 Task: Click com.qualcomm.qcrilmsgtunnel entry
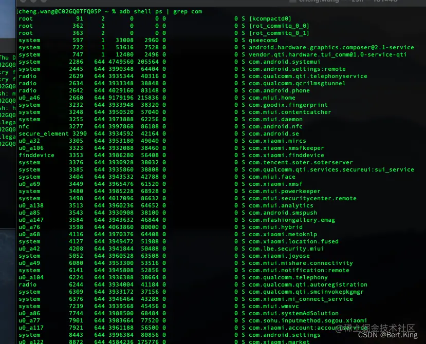click(x=297, y=83)
